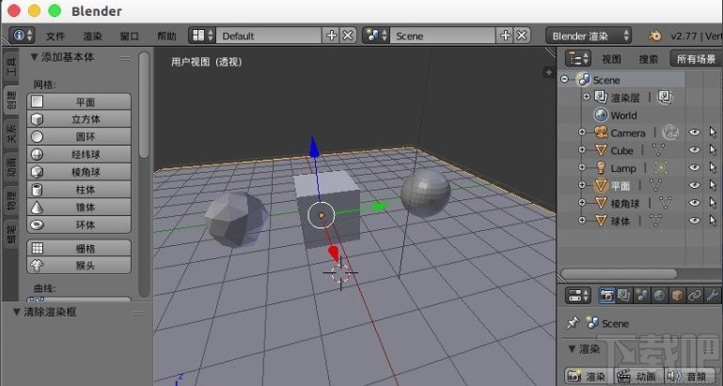Click the red X-axis manipulator arrow
The height and width of the screenshot is (386, 723).
334,253
